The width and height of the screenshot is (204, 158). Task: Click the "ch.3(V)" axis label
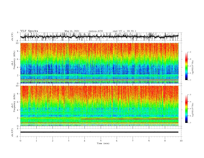point(12,132)
